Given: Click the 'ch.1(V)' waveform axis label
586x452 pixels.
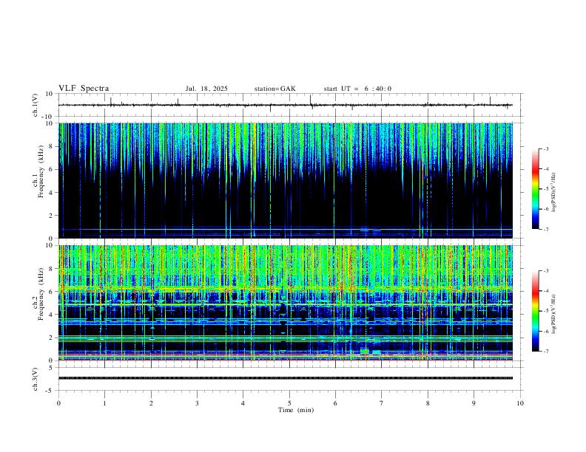Looking at the screenshot, I should pyautogui.click(x=36, y=105).
